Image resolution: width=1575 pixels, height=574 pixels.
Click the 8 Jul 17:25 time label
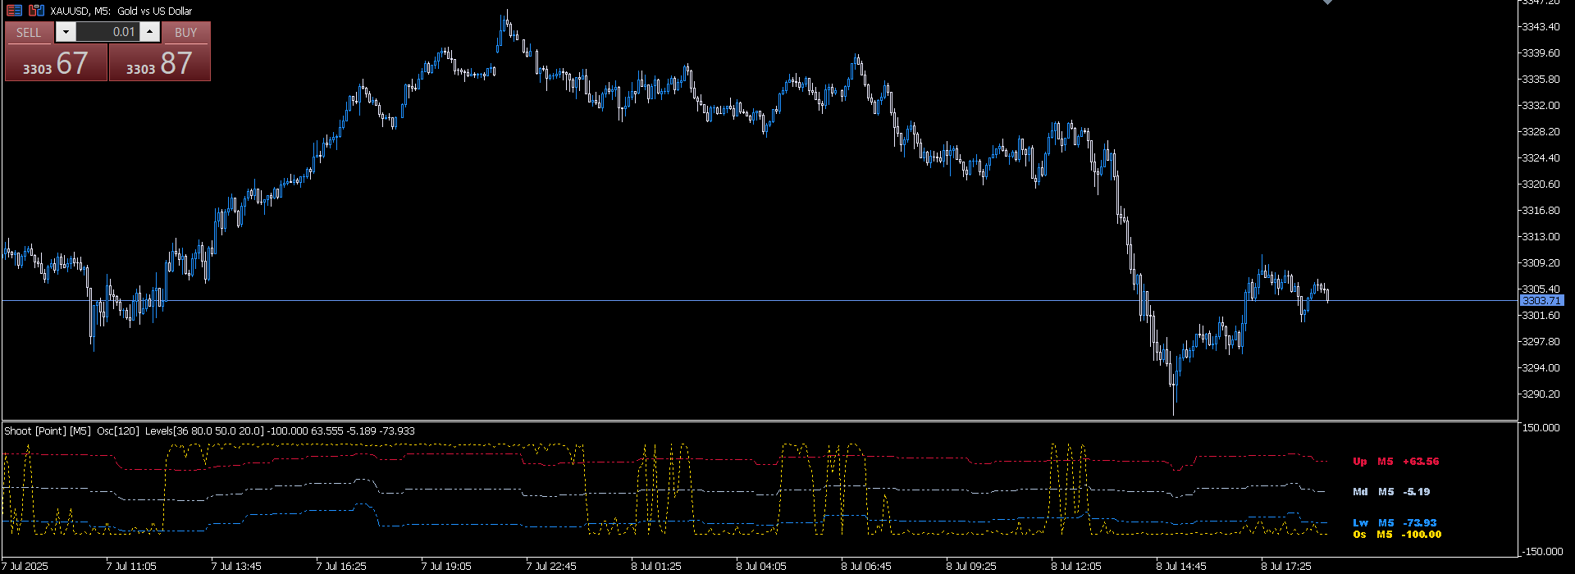tap(1286, 566)
